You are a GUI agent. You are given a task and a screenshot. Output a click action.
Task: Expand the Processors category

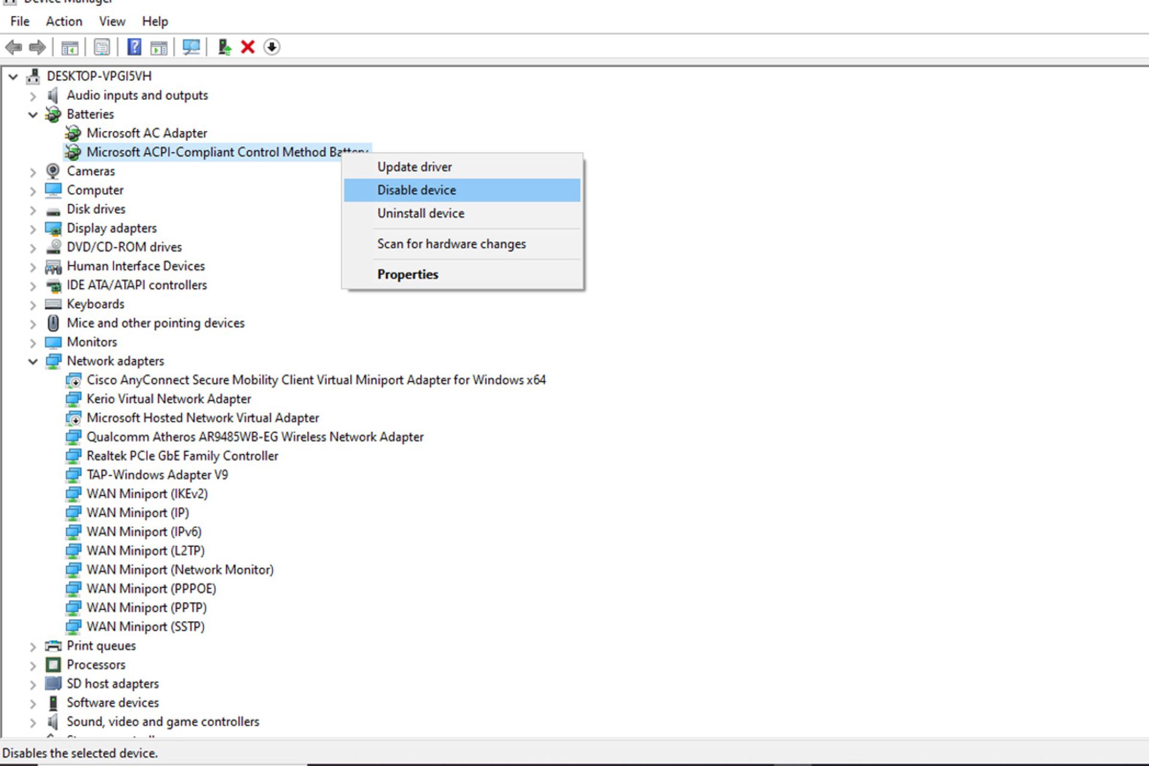(x=33, y=665)
